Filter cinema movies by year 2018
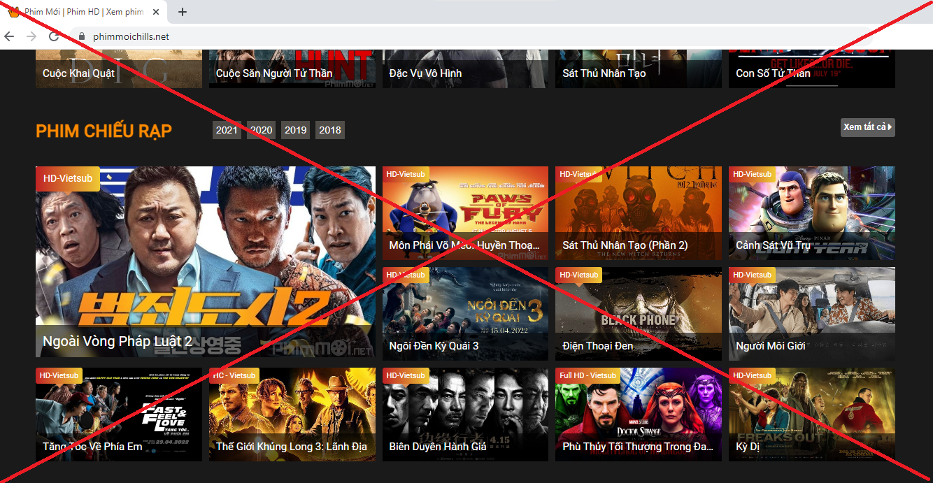 pyautogui.click(x=330, y=130)
